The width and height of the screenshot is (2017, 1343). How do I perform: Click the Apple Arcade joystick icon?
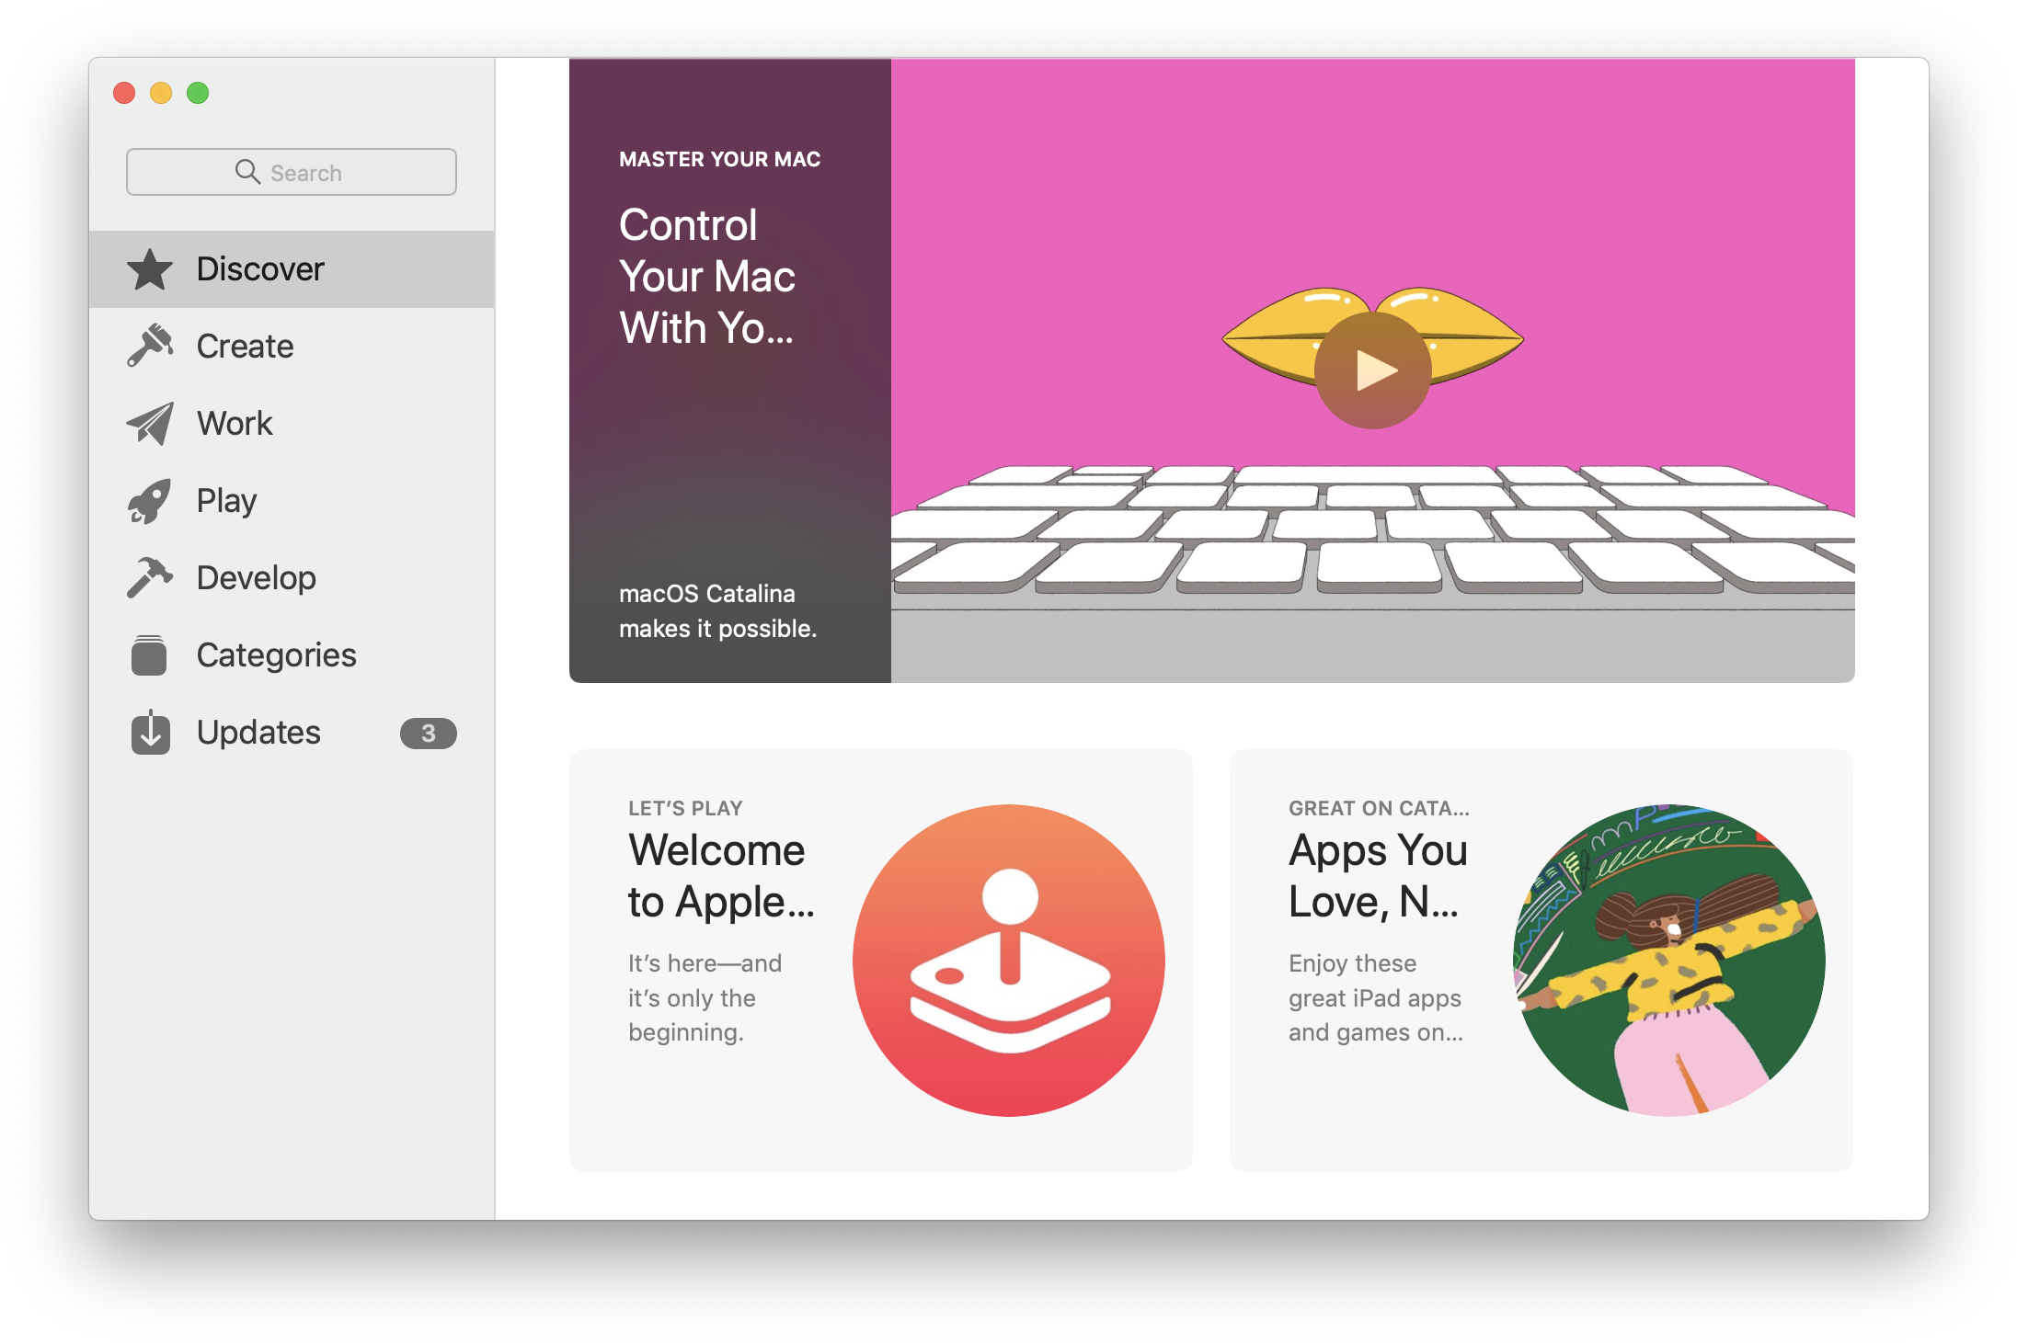[1009, 961]
